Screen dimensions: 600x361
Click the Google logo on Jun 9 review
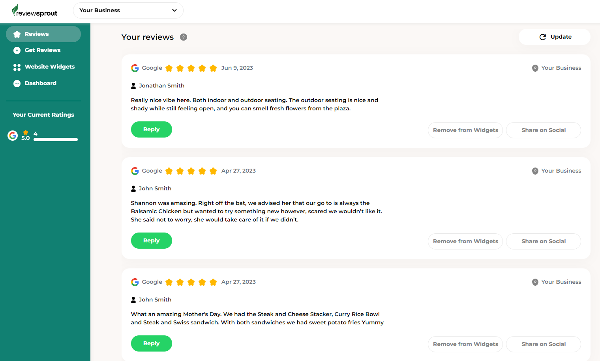click(135, 68)
